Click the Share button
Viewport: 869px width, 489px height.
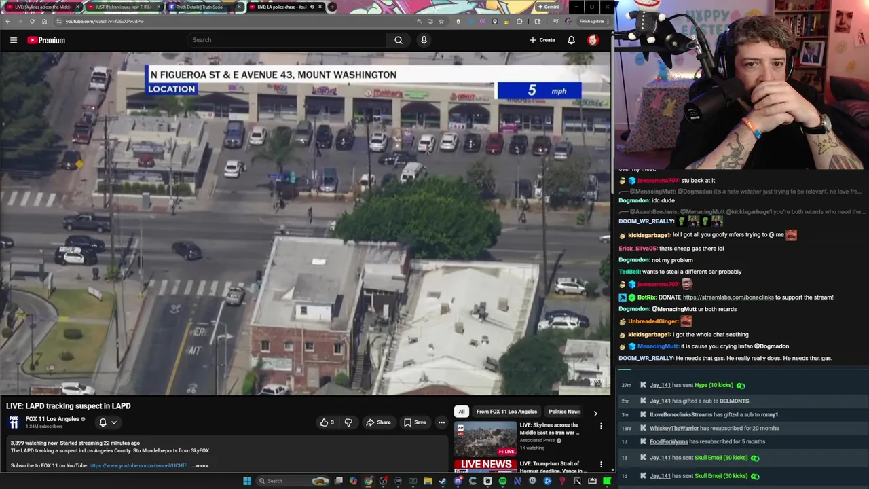coord(378,422)
